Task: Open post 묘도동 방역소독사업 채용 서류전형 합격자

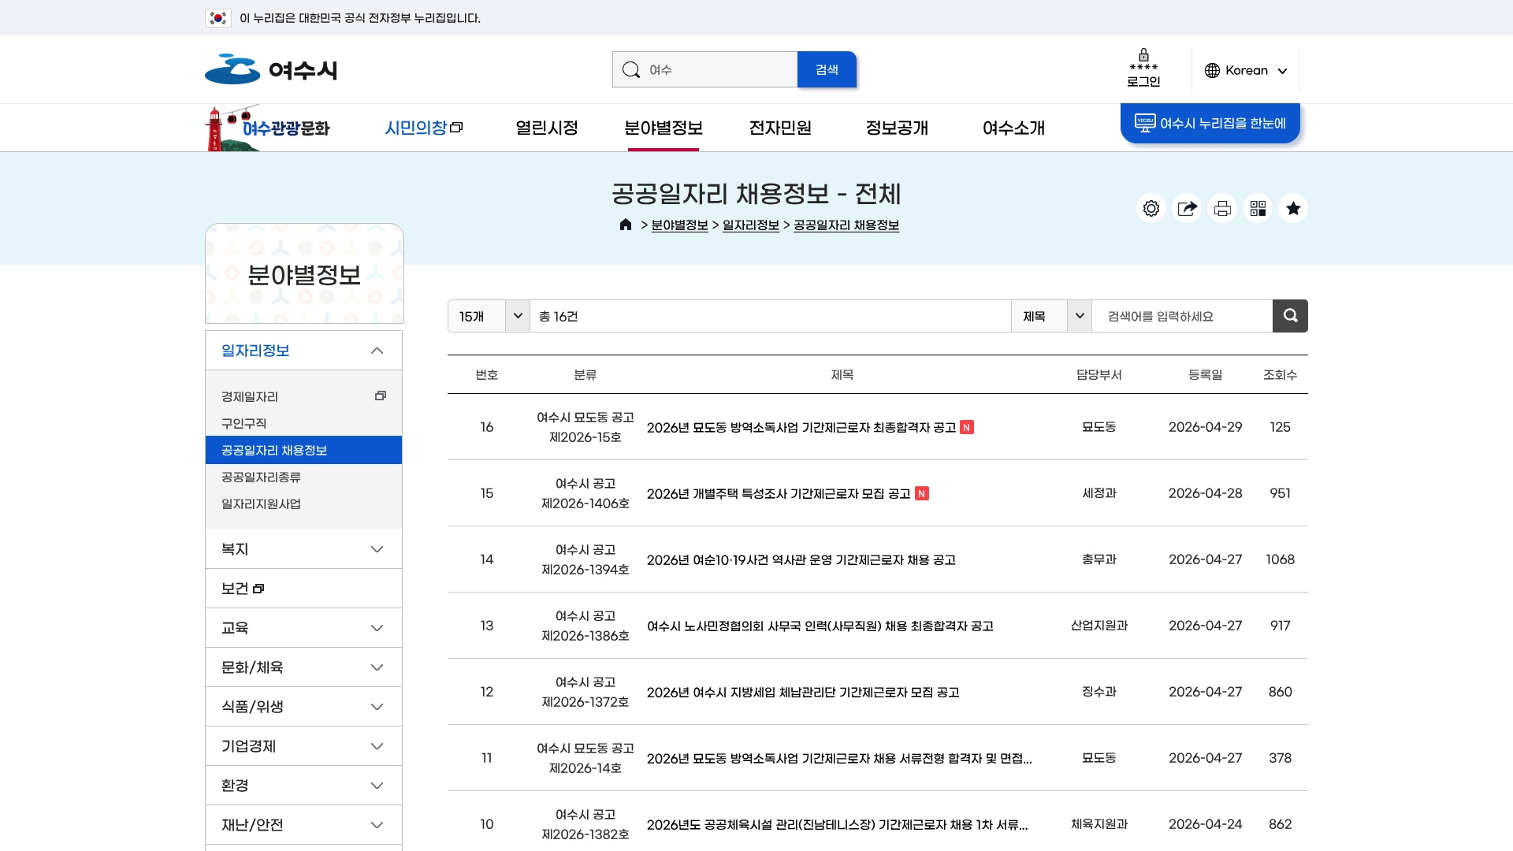Action: pos(839,758)
